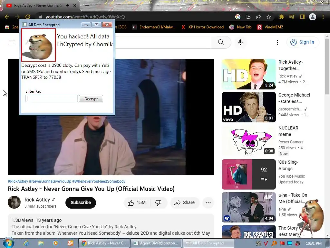Toggle the Chrome side panel icon
Image resolution: width=330 pixels, height=248 pixels.
click(302, 17)
